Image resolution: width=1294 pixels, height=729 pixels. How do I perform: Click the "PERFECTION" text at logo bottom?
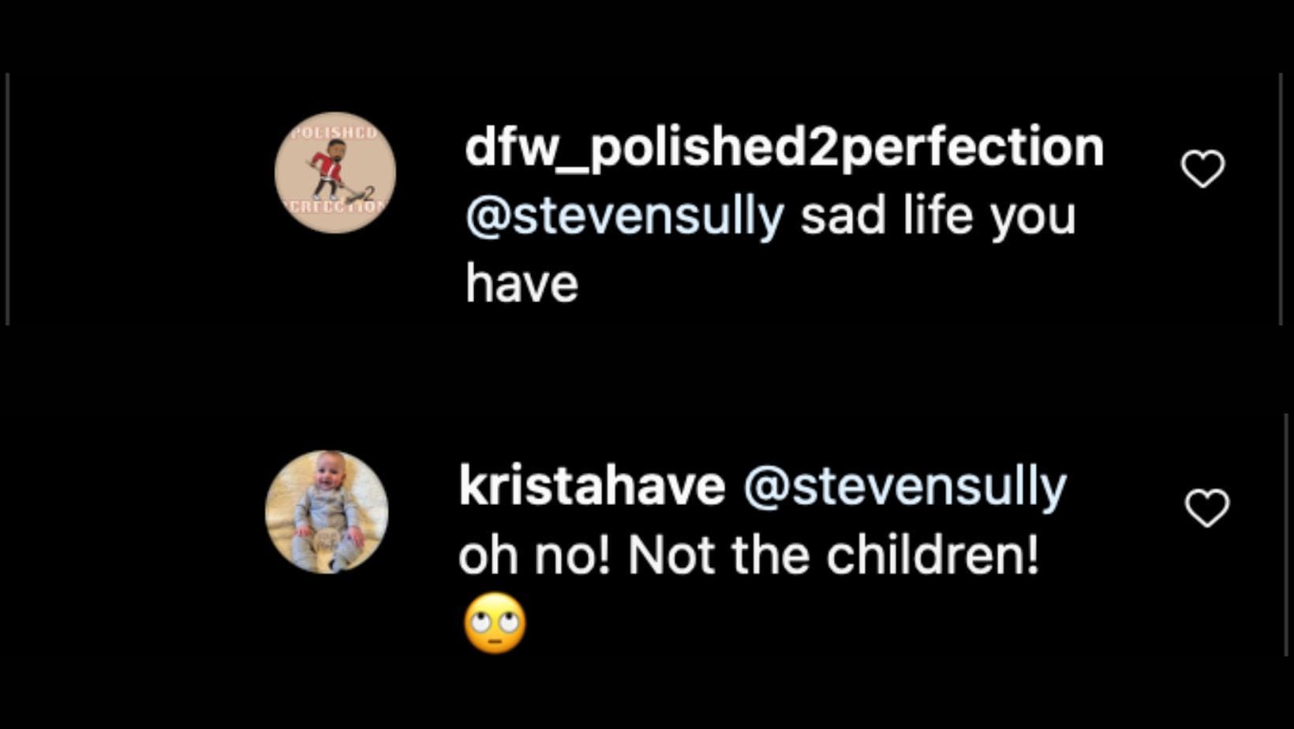(336, 207)
